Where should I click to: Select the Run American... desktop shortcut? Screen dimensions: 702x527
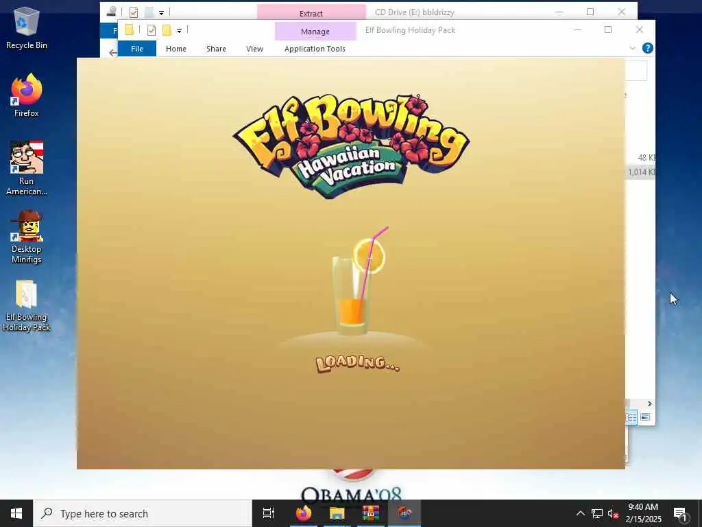coord(27,169)
